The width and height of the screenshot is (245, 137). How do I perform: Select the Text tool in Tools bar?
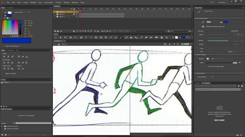click(x=86, y=37)
